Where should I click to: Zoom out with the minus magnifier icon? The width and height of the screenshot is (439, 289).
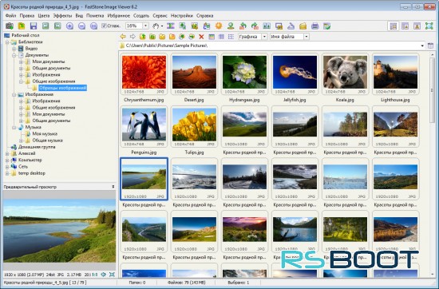81,26
